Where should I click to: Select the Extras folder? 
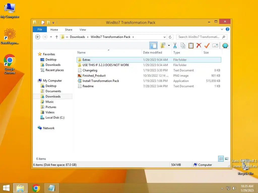(x=149, y=60)
